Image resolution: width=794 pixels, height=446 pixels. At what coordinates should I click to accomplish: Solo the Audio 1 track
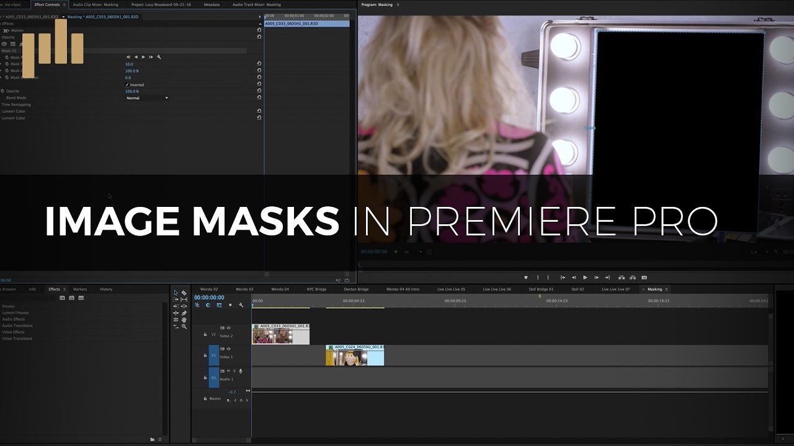pyautogui.click(x=234, y=371)
